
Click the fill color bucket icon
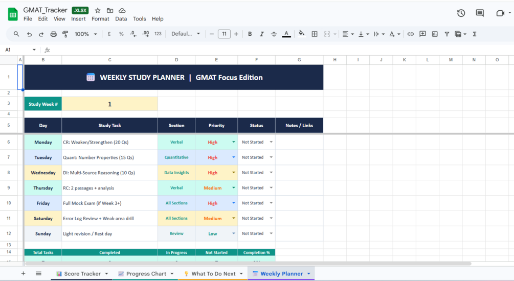[x=302, y=34]
